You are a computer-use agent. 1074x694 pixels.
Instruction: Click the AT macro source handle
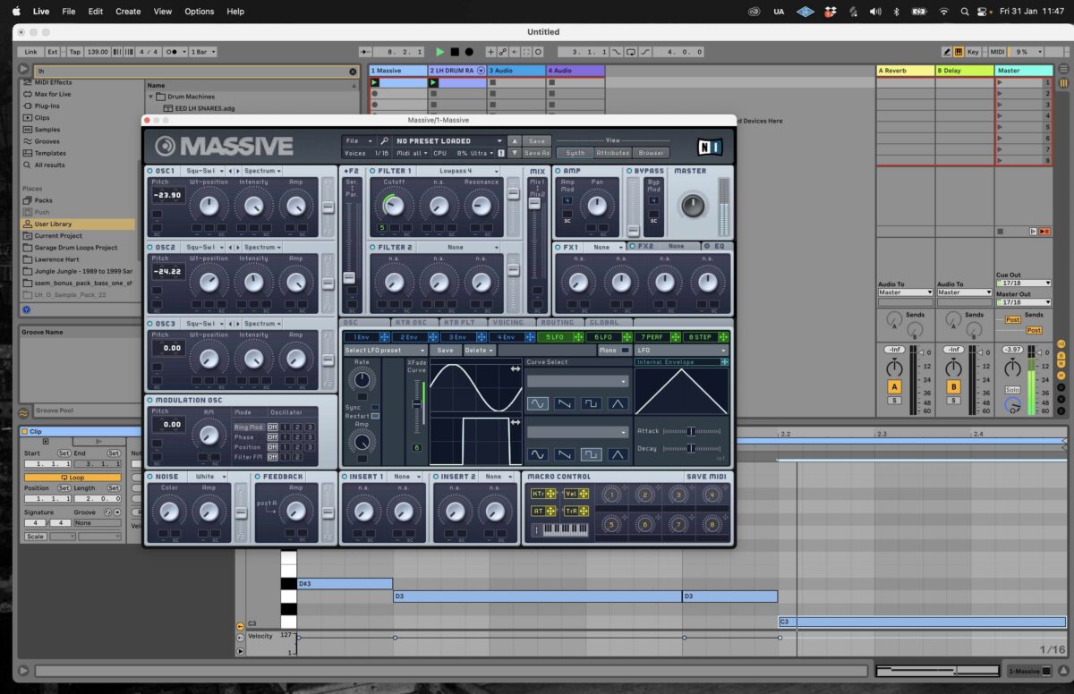coord(552,511)
